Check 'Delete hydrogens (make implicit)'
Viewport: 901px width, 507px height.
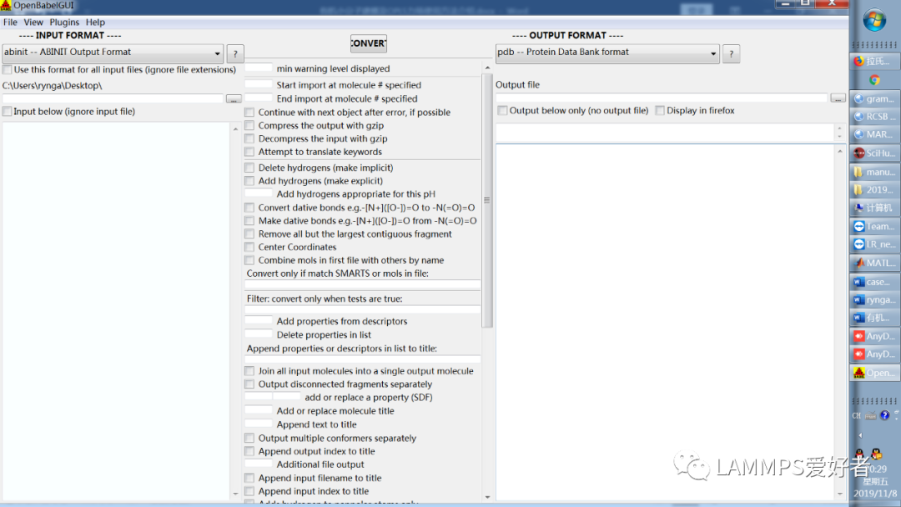[x=249, y=168]
